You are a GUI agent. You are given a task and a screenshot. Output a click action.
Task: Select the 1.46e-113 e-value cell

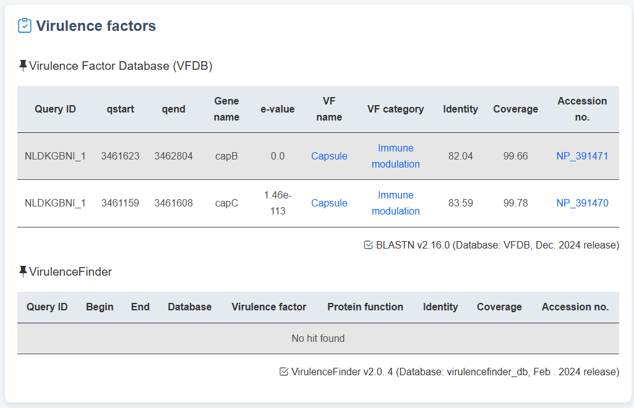click(278, 203)
